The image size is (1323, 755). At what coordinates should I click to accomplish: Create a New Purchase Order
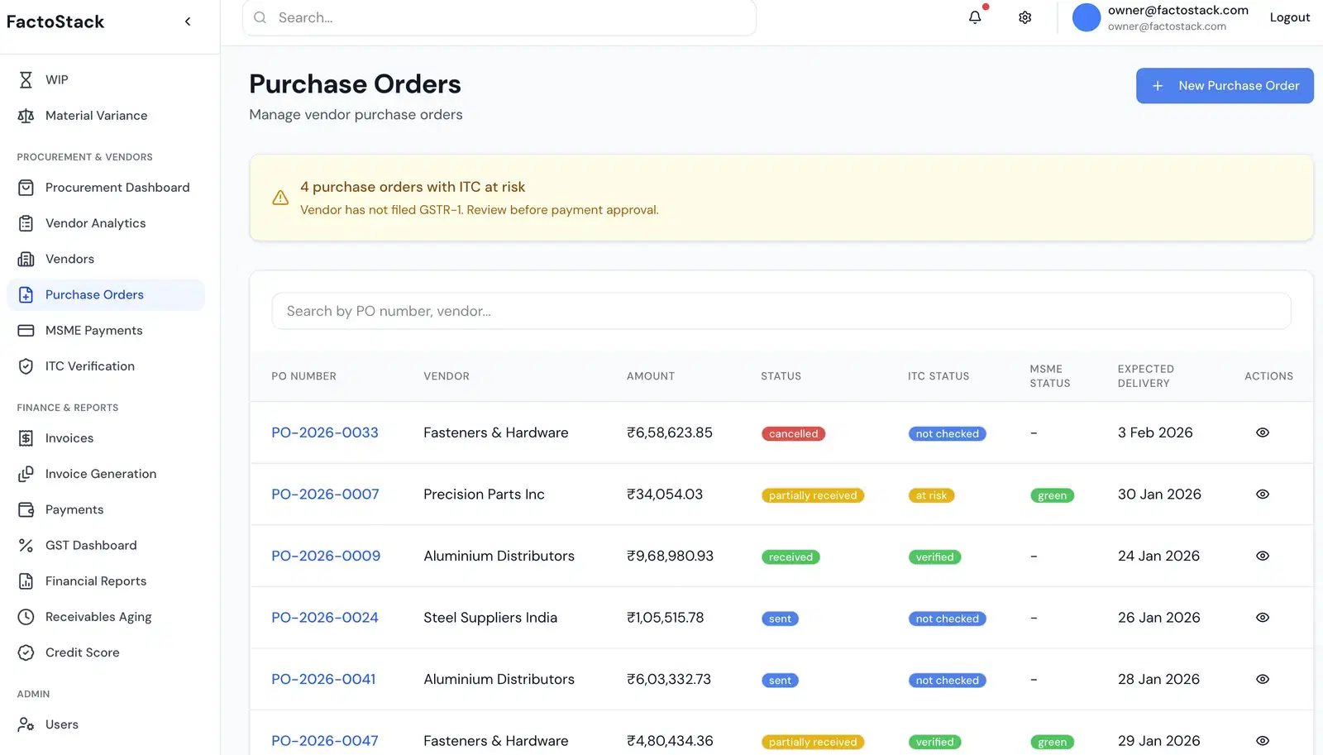1225,86
